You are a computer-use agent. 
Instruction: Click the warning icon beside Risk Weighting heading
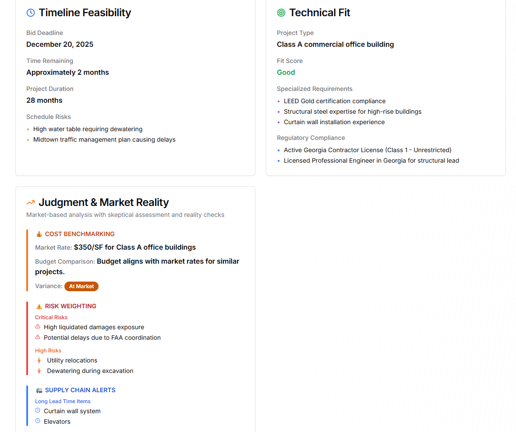click(39, 306)
